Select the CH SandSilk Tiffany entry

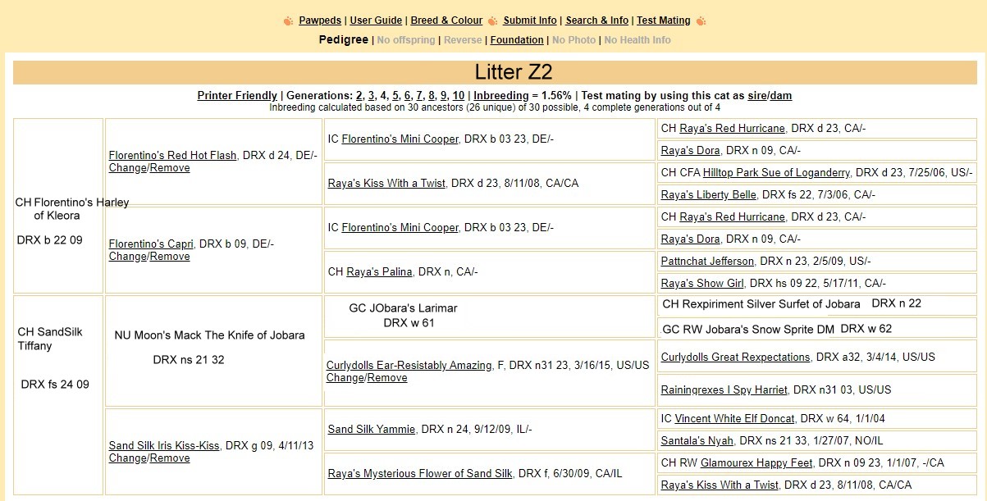coord(48,339)
